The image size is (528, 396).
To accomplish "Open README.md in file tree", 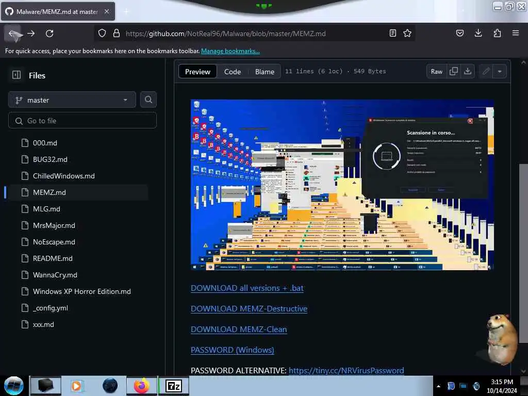I will click(53, 258).
